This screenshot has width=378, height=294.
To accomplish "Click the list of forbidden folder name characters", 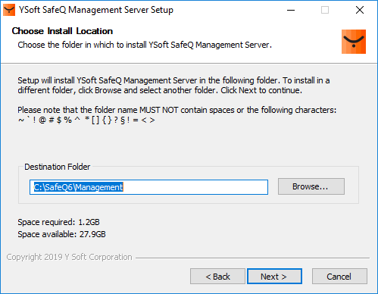I will coord(86,120).
